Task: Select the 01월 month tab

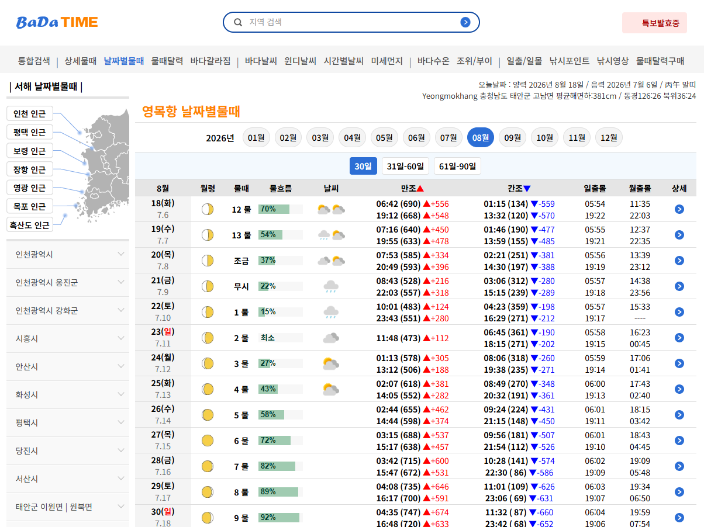Action: (256, 138)
